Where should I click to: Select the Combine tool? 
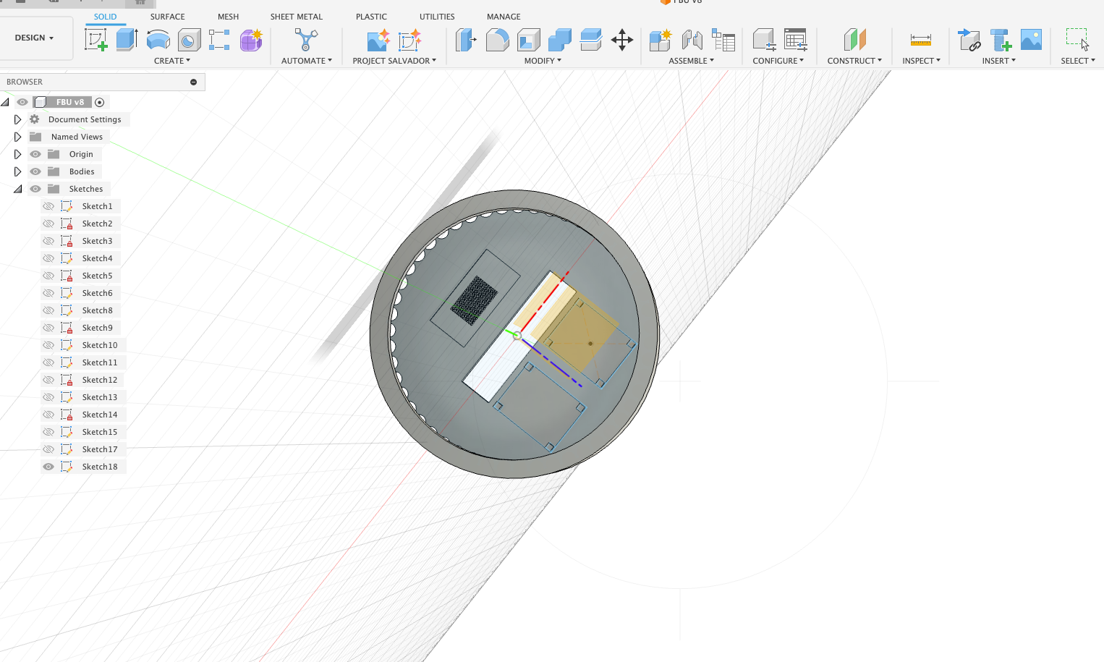tap(560, 40)
